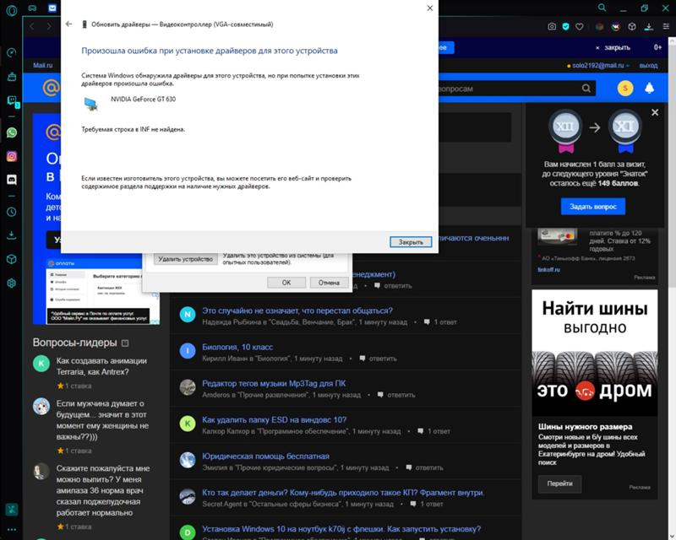676x540 pixels.
Task: Switch to the Mail.ru browser tab icon
Action: click(x=52, y=8)
